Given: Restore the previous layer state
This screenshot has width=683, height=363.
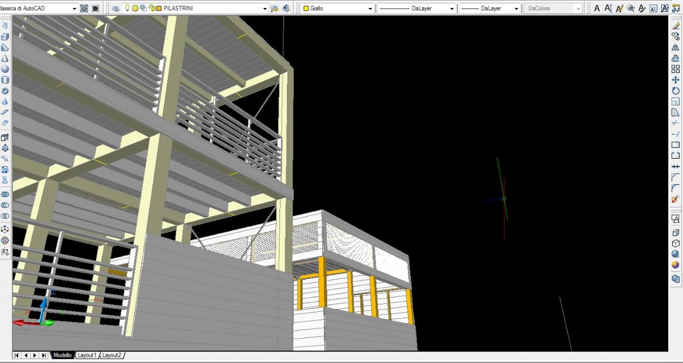Looking at the screenshot, I should (x=286, y=9).
